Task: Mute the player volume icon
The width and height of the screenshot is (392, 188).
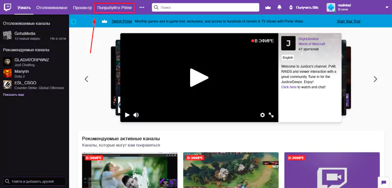Action: [136, 115]
